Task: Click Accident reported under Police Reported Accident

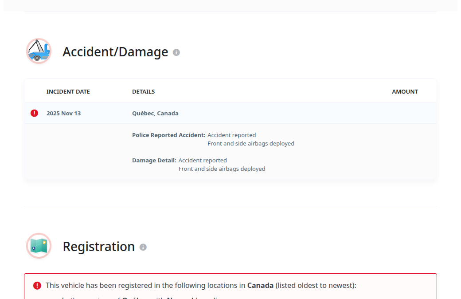Action: tap(232, 135)
